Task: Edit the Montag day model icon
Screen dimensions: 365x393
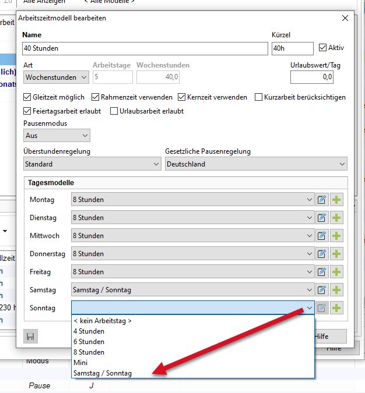Action: click(x=322, y=200)
